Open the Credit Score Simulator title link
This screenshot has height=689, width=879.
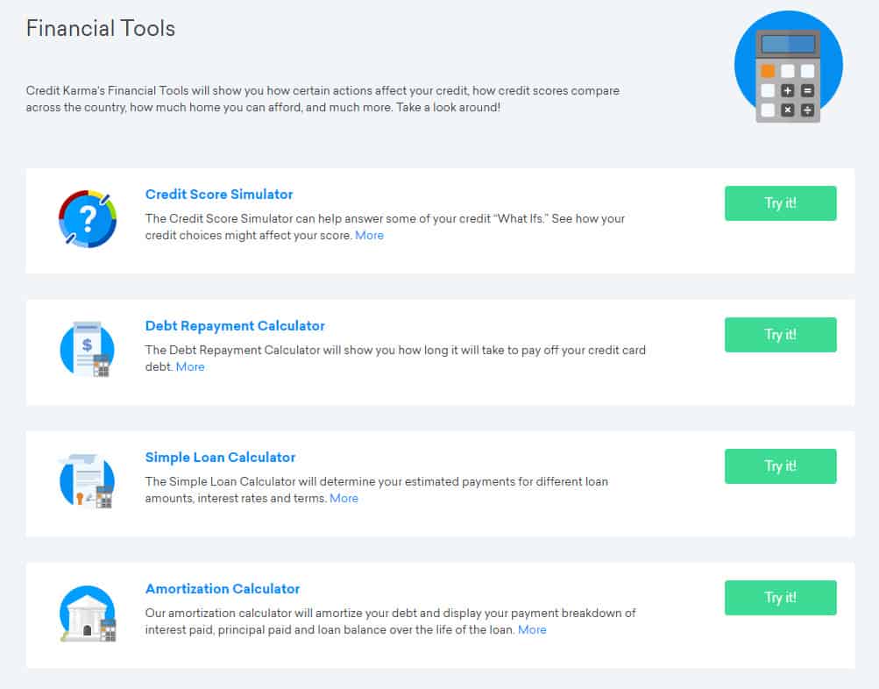pos(219,195)
